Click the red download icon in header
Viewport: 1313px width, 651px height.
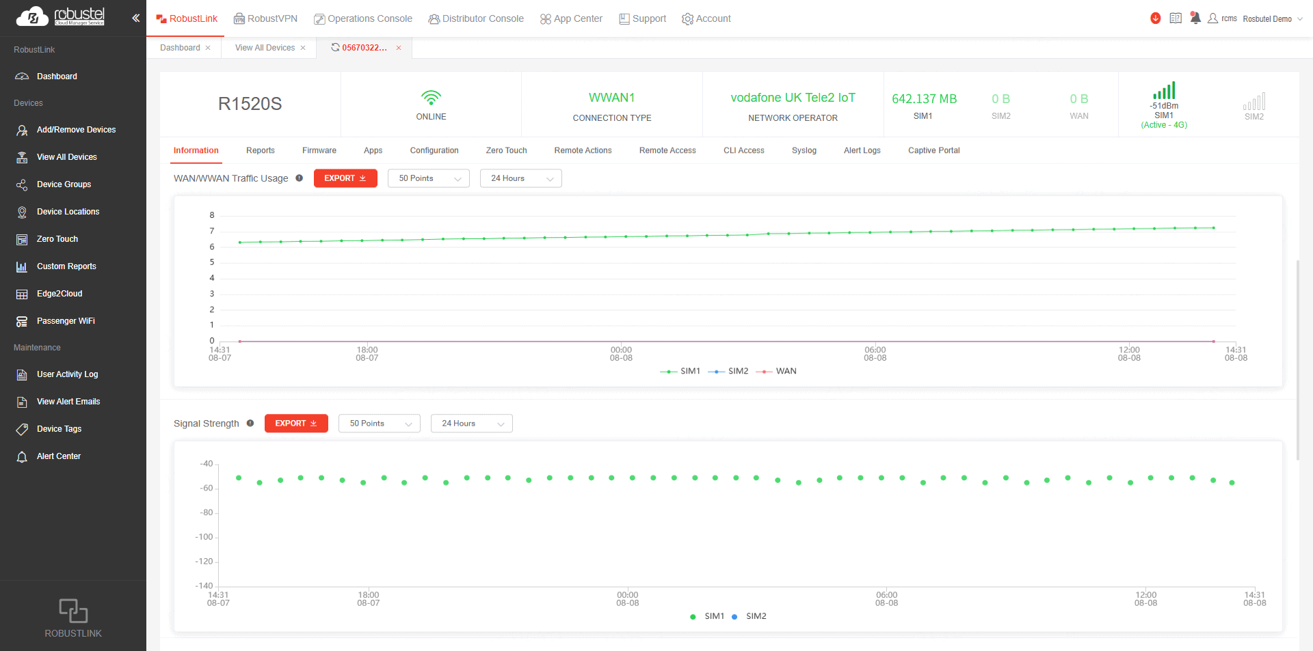1155,18
